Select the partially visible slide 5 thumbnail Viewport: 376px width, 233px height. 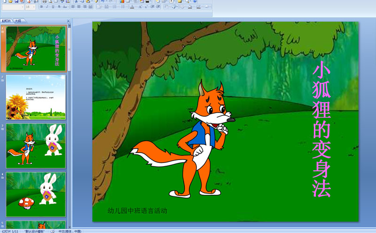coord(36,225)
